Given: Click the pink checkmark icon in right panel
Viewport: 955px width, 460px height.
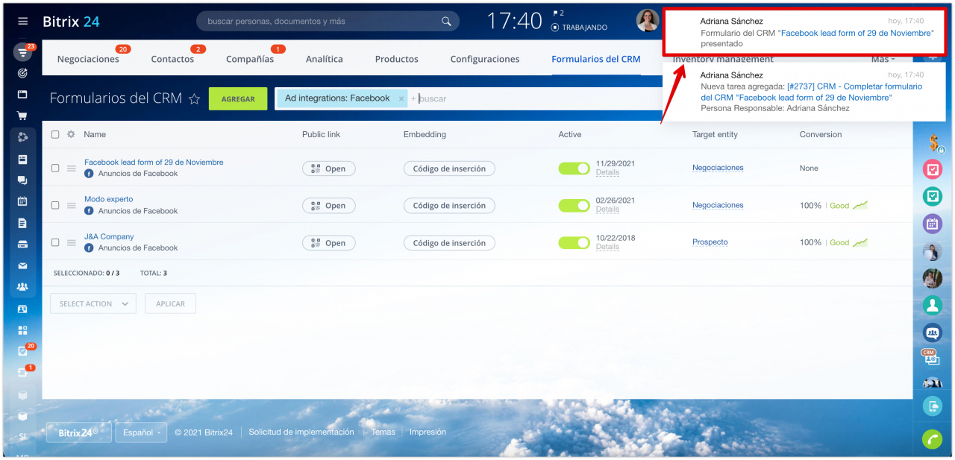Looking at the screenshot, I should (x=933, y=169).
